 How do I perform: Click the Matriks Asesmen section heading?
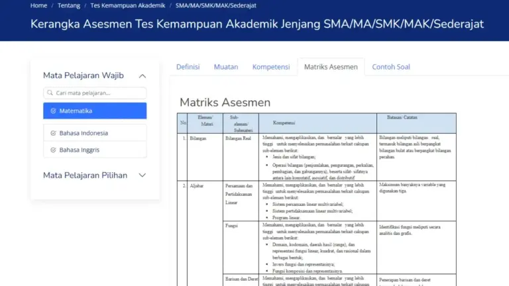pos(225,103)
